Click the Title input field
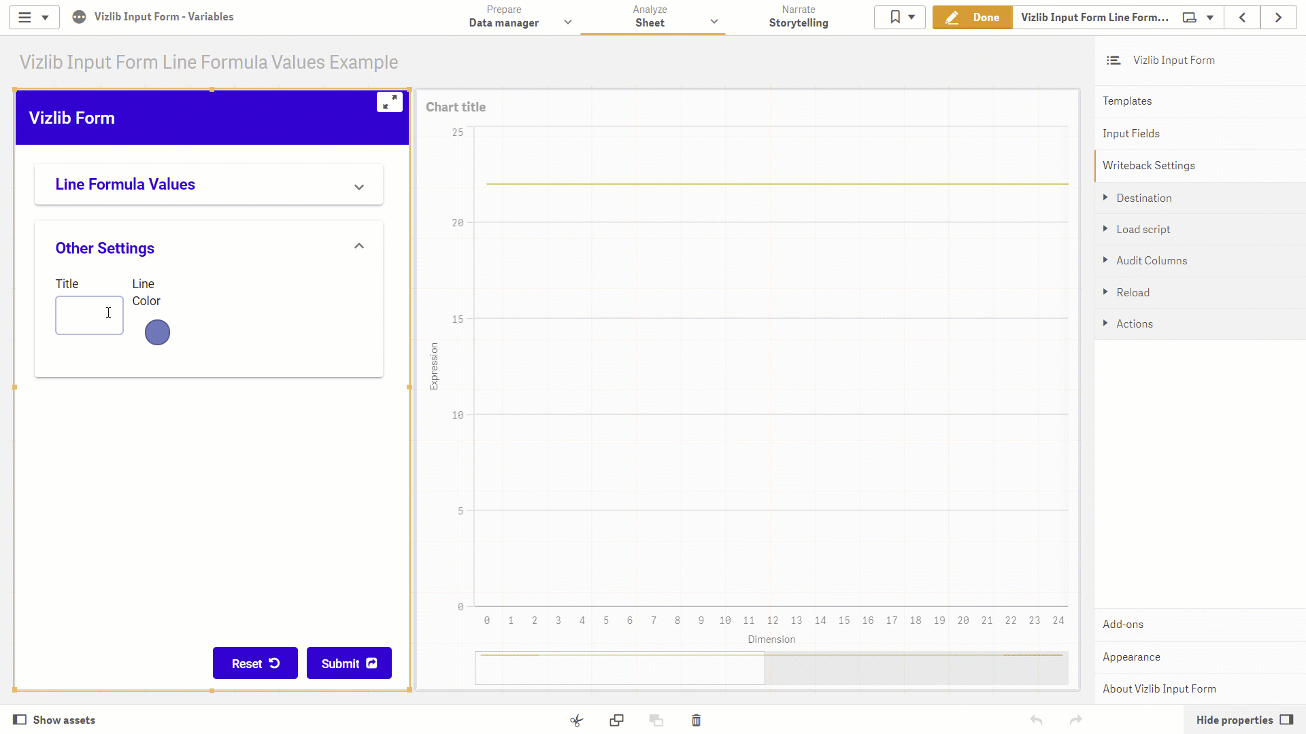 (x=89, y=315)
